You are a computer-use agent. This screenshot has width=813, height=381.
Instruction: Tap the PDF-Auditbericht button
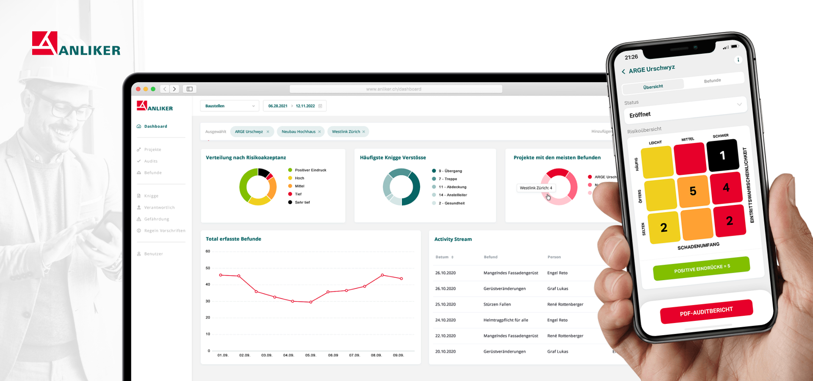pyautogui.click(x=706, y=312)
